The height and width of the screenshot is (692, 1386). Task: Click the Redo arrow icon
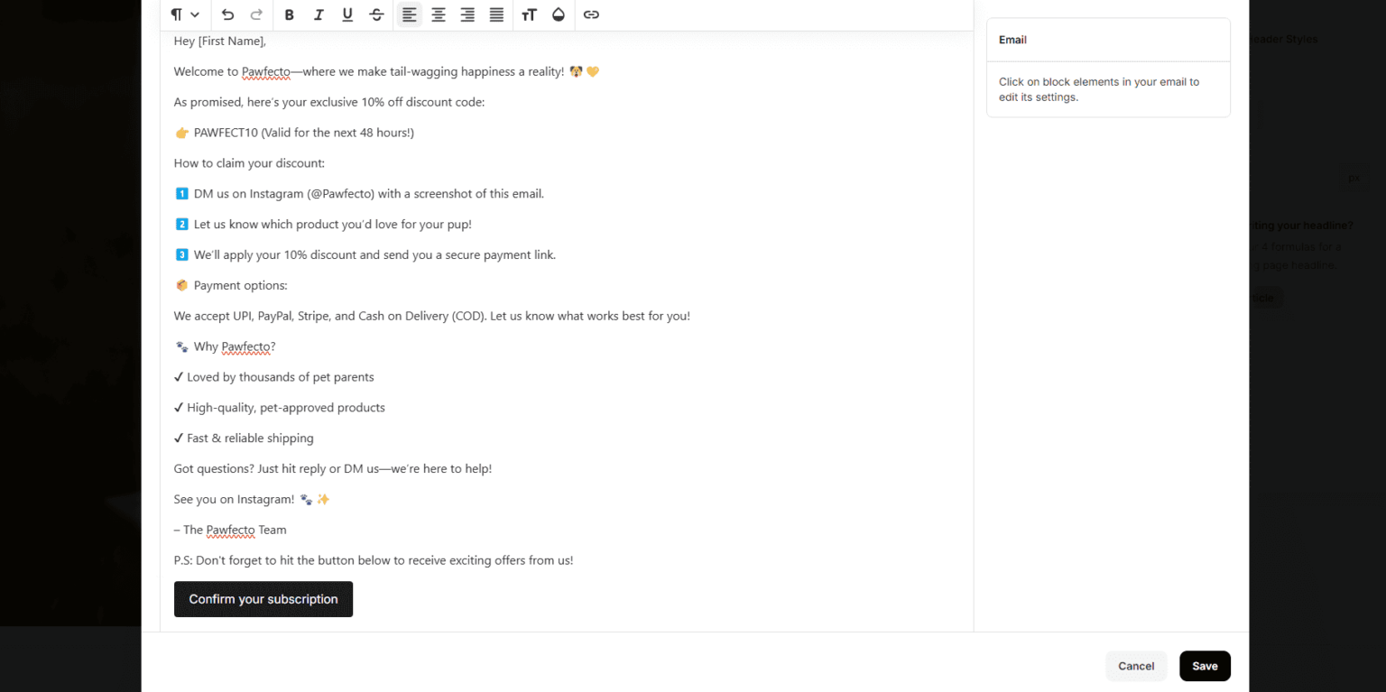[x=256, y=14]
